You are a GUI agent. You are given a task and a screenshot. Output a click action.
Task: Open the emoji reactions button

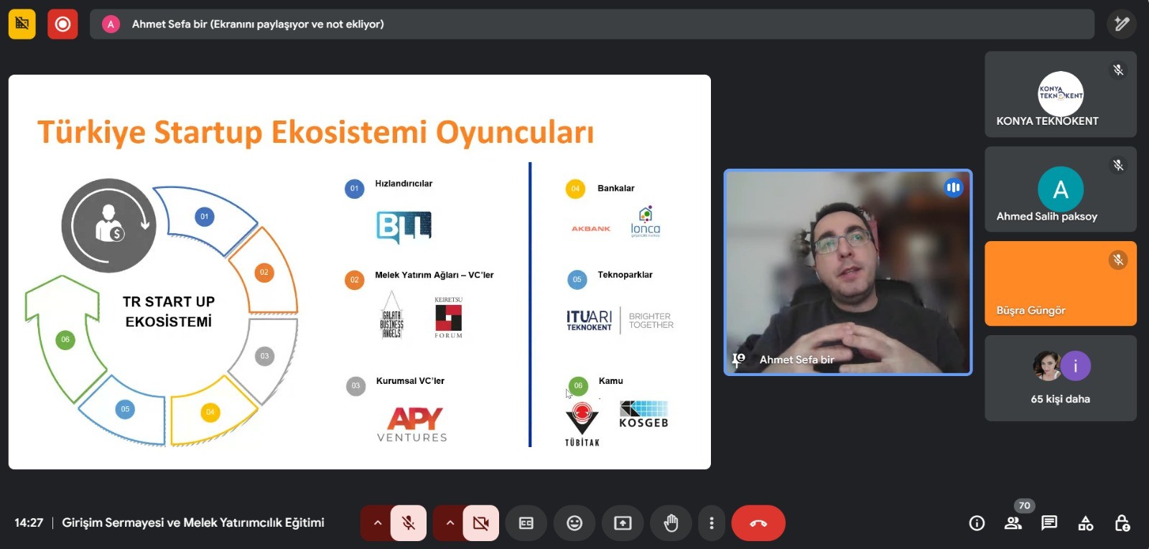click(574, 523)
